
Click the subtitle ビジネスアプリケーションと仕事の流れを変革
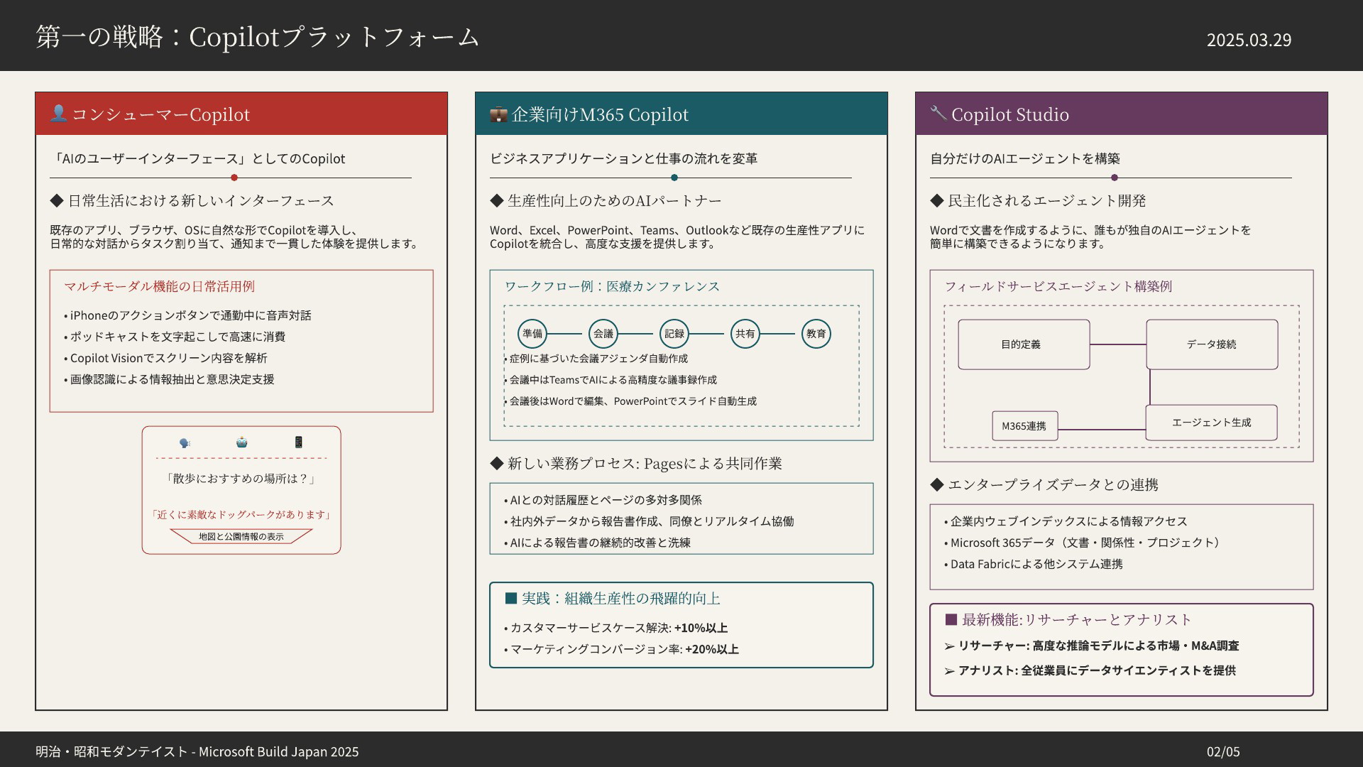point(623,158)
